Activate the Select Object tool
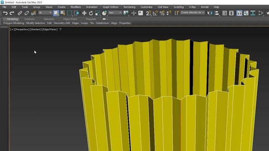The height and width of the screenshot is (151, 269). (x=56, y=13)
